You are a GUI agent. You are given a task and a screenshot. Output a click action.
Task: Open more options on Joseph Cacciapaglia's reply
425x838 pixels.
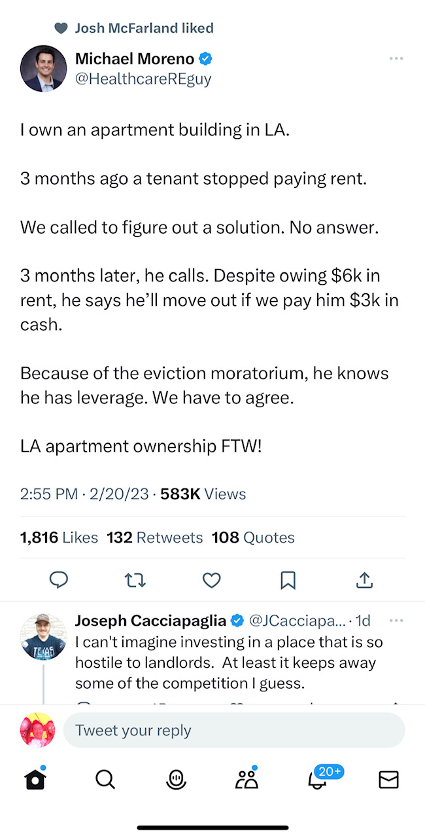tap(396, 620)
